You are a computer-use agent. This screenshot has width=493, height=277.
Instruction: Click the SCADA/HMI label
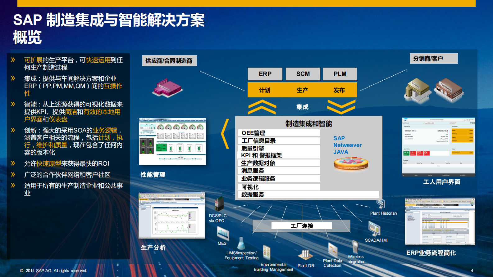pyautogui.click(x=376, y=240)
